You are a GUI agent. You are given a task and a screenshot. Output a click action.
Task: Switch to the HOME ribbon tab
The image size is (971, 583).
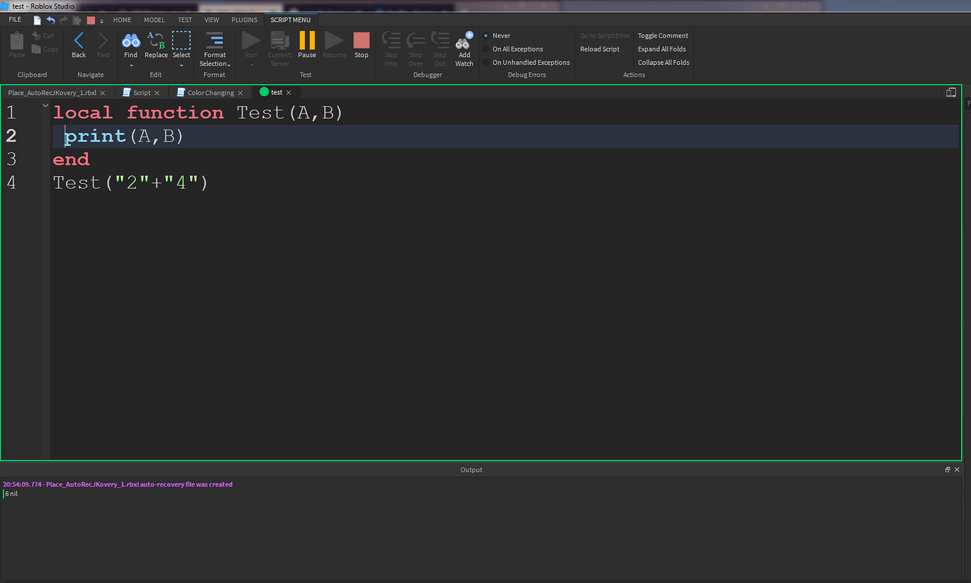click(122, 20)
